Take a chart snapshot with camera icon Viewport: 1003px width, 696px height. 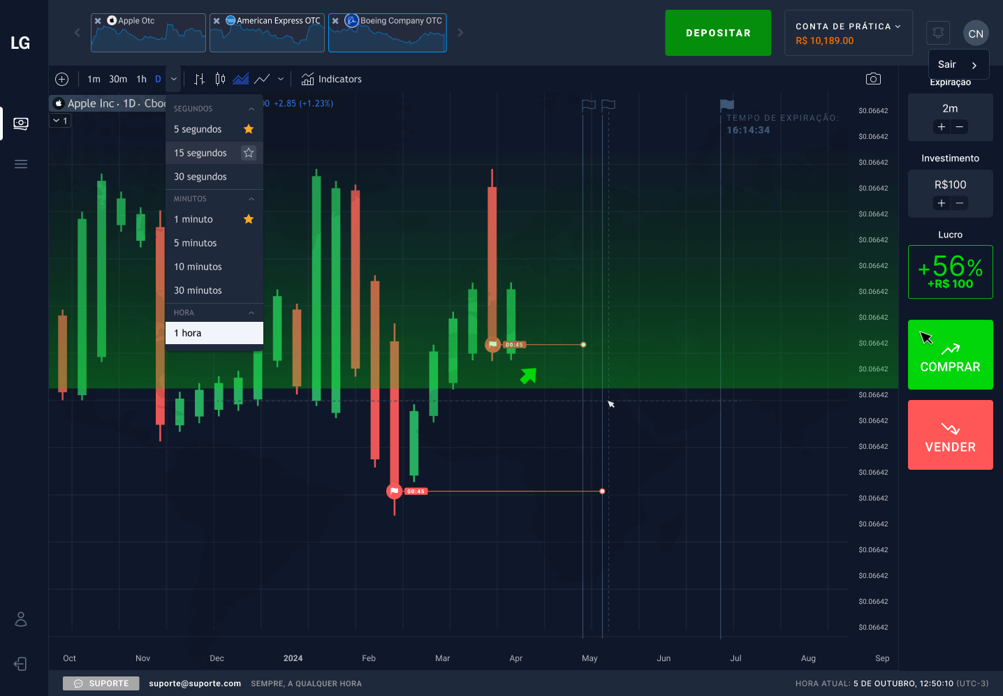click(x=873, y=79)
